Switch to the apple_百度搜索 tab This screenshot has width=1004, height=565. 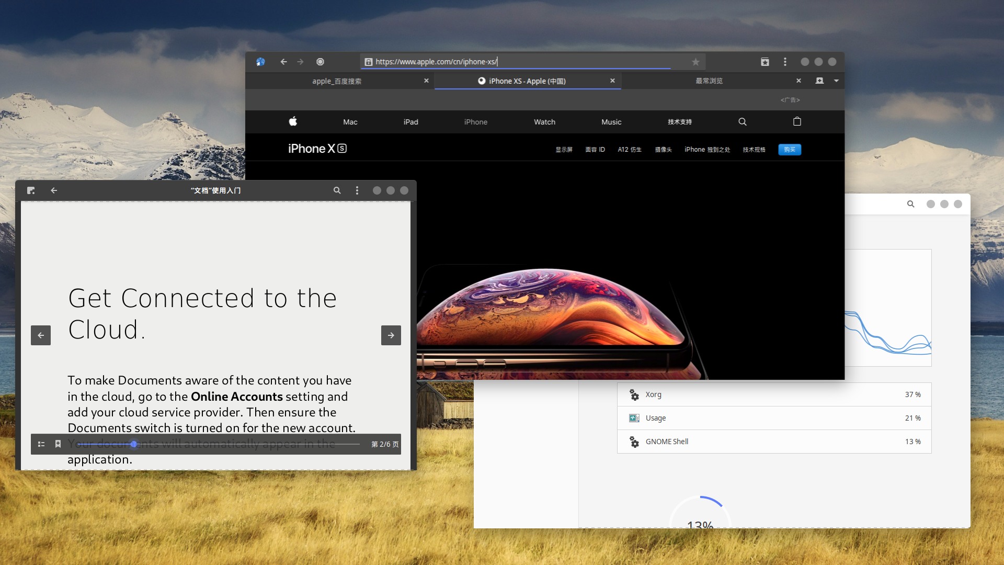coord(337,81)
